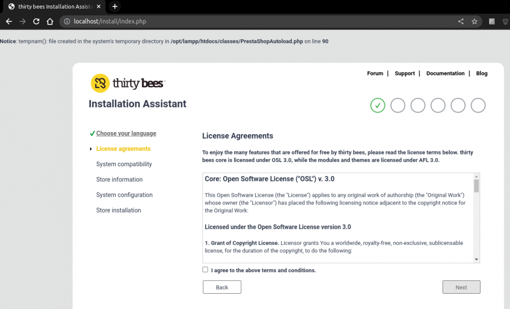Screen dimensions: 510x309
Task: Click the thirty bees logo
Action: tap(127, 83)
